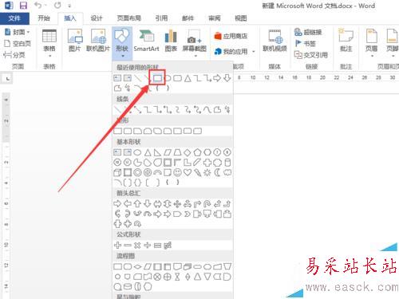Viewport: 399px width, 299px height.
Task: Pick the flowchart summing junction shape
Action: coord(157,277)
